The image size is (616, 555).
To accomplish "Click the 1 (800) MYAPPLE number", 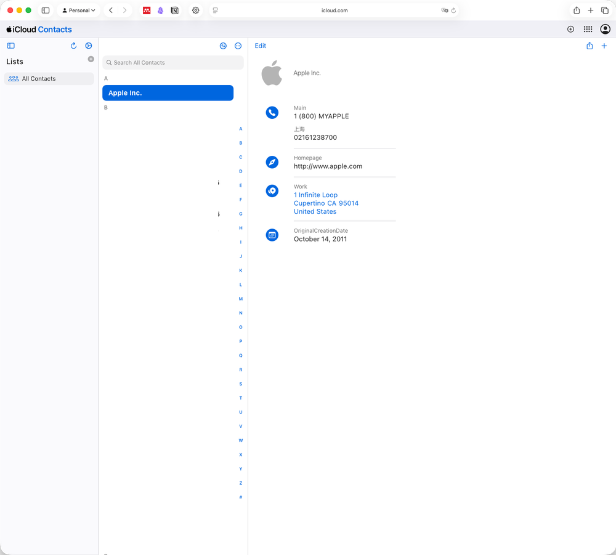I will point(322,116).
